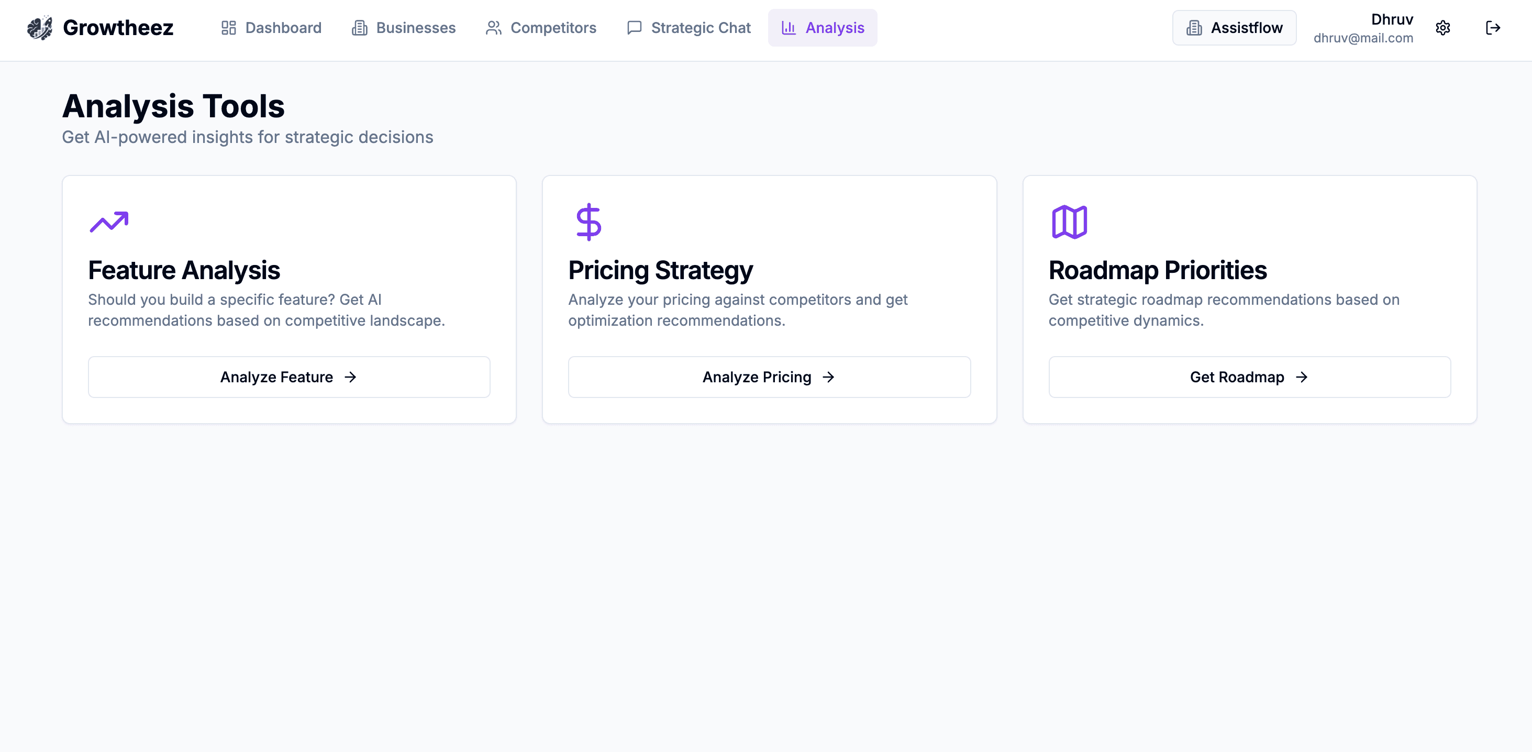This screenshot has width=1532, height=752.
Task: Click the building icon inside the Assistflow button
Action: click(x=1194, y=27)
